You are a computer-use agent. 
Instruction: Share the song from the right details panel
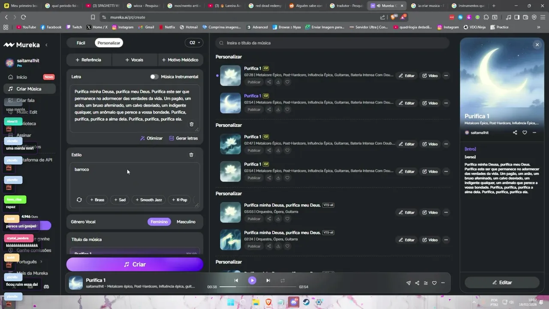[x=515, y=133]
